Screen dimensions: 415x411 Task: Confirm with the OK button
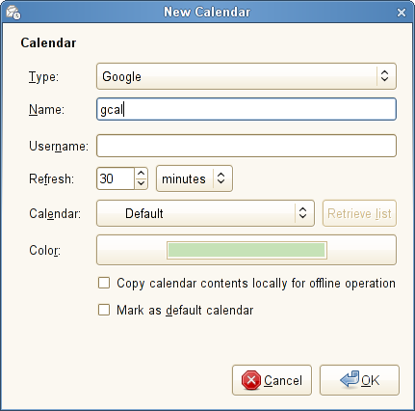point(359,380)
